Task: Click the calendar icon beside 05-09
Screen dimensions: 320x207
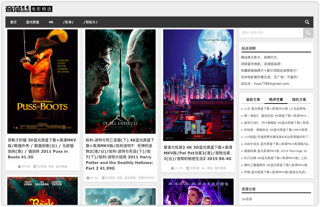Action: pyautogui.click(x=19, y=167)
